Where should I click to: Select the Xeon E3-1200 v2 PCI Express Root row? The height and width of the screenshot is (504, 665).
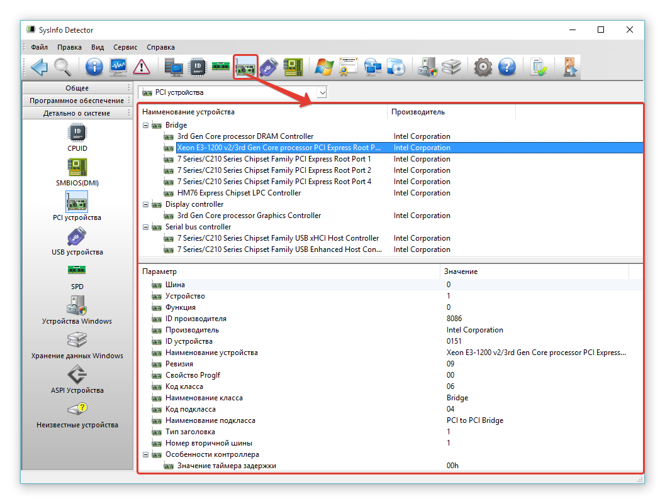click(390, 148)
